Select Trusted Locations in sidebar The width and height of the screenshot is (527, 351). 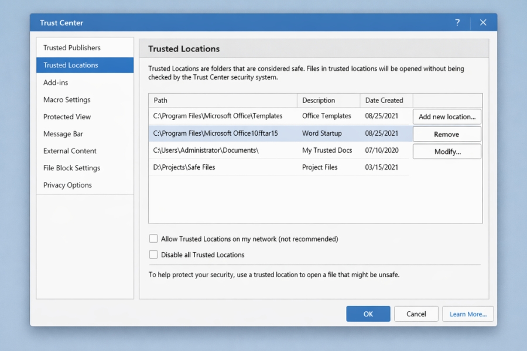[71, 65]
